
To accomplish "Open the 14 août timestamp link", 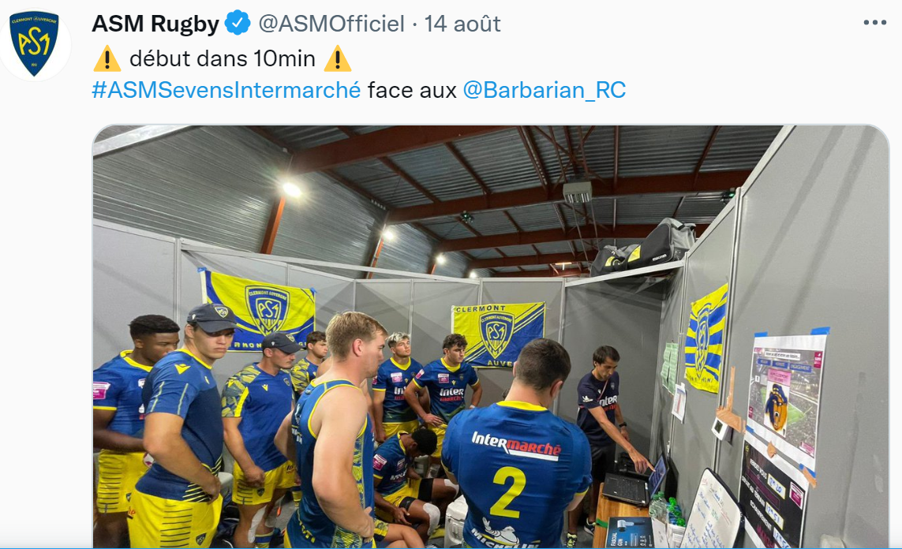I will pos(462,24).
